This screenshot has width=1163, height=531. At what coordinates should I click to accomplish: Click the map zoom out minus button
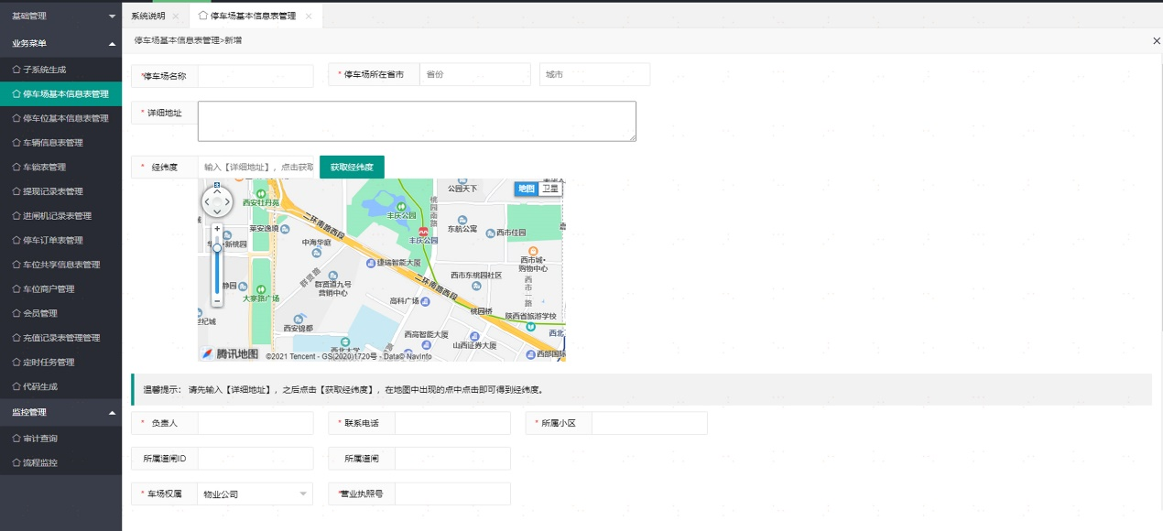tap(217, 300)
